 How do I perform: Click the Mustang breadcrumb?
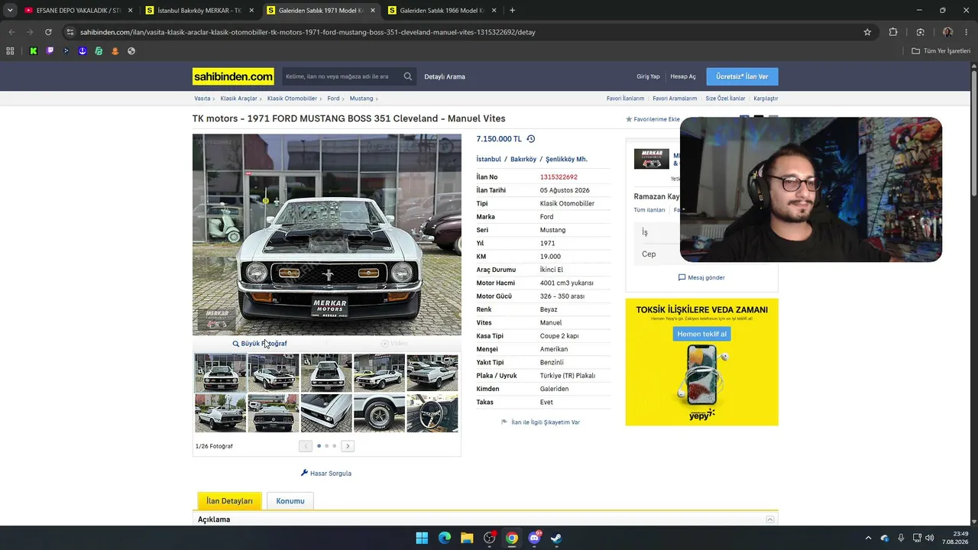click(361, 99)
